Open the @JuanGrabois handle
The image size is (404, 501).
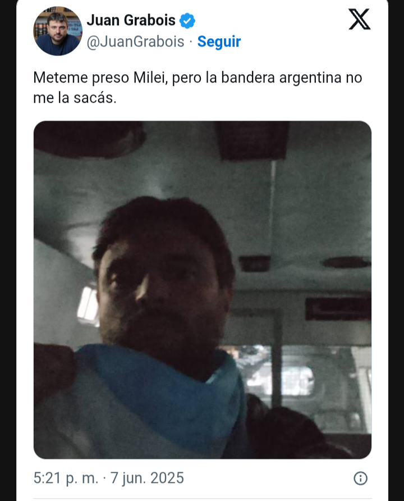[x=136, y=42]
